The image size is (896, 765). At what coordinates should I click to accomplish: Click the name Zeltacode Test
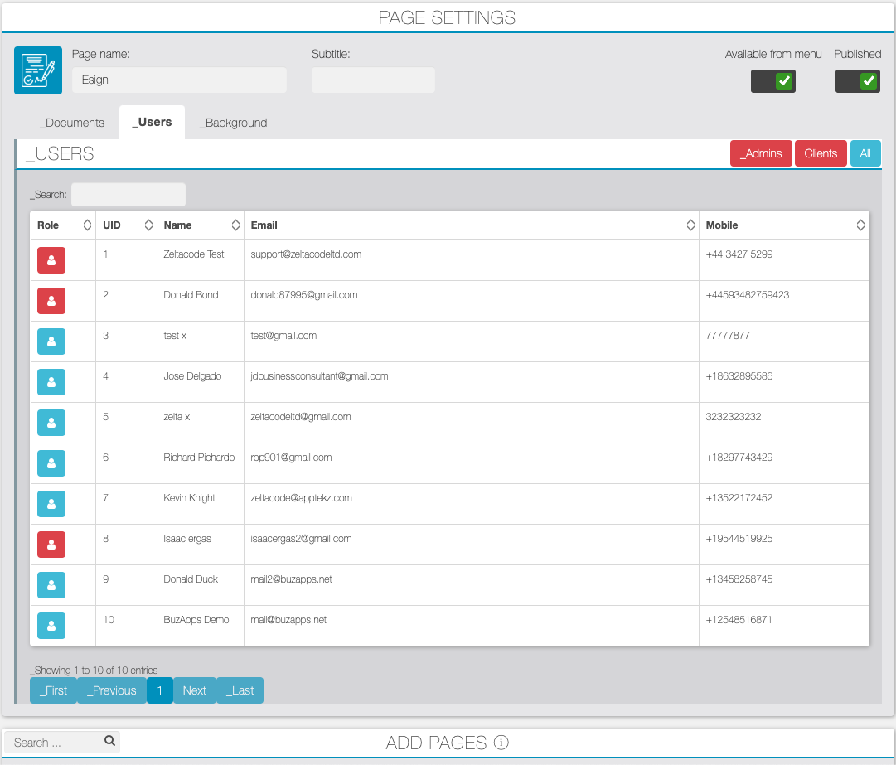(x=194, y=254)
